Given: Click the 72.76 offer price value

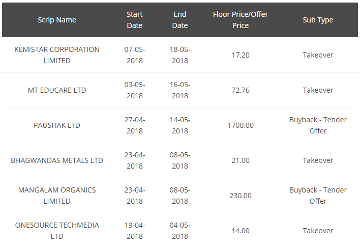Looking at the screenshot, I should coord(240,90).
